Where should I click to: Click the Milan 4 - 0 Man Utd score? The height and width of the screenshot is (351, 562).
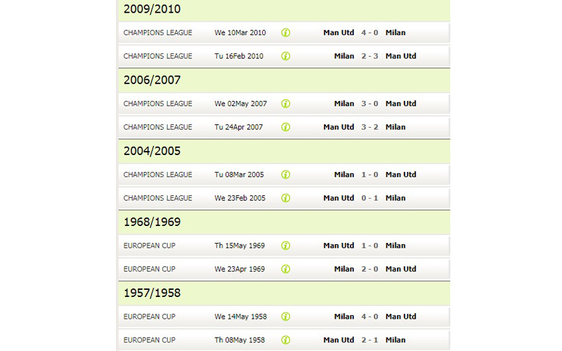[370, 317]
